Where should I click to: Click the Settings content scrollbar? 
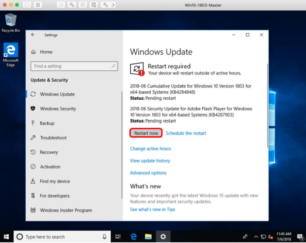[267, 106]
